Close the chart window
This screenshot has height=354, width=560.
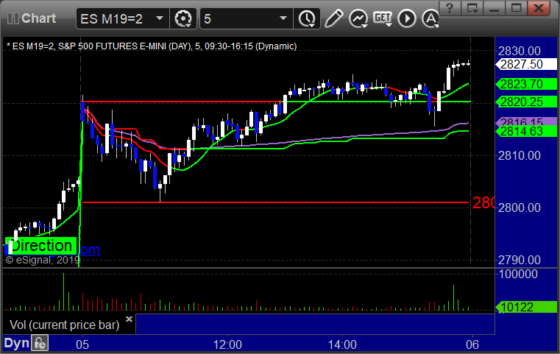[539, 8]
